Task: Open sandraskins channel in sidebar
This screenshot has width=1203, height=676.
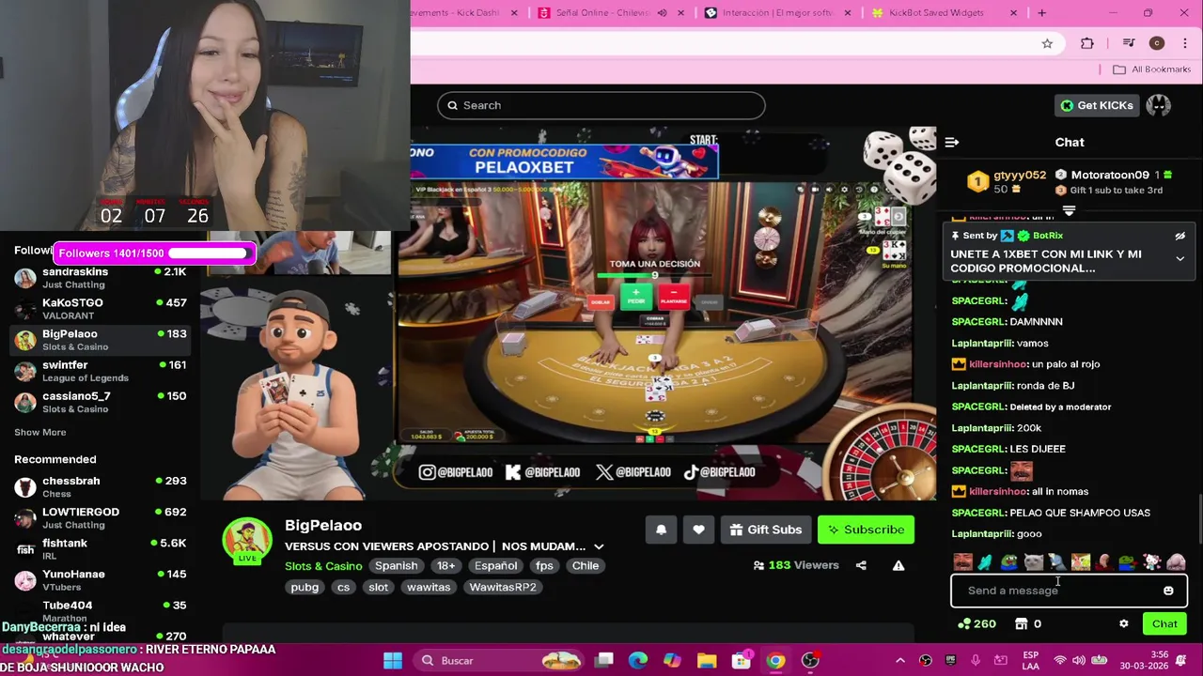Action: click(x=101, y=278)
